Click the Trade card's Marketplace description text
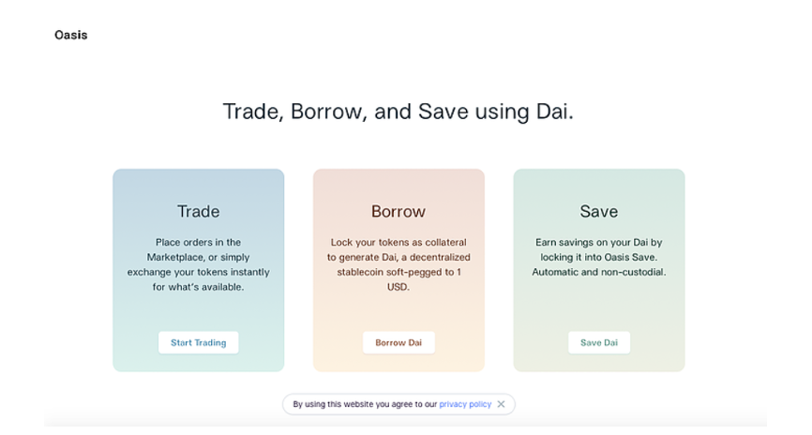 [199, 264]
